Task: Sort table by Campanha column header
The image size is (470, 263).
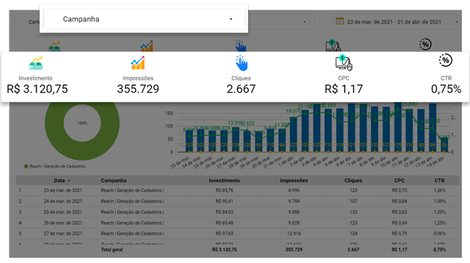Action: pos(114,181)
